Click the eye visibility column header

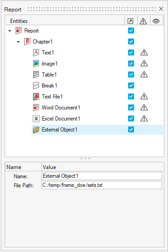(x=156, y=21)
